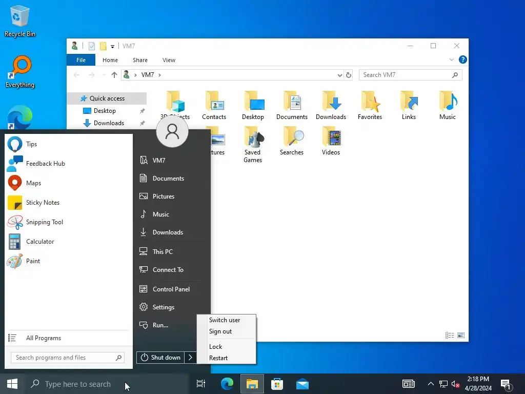Launch Microsoft Edge from taskbar
525x394 pixels.
[x=227, y=384]
